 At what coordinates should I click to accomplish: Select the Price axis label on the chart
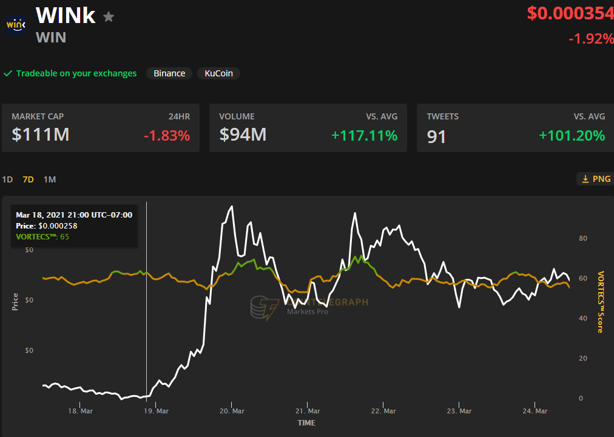(x=15, y=302)
